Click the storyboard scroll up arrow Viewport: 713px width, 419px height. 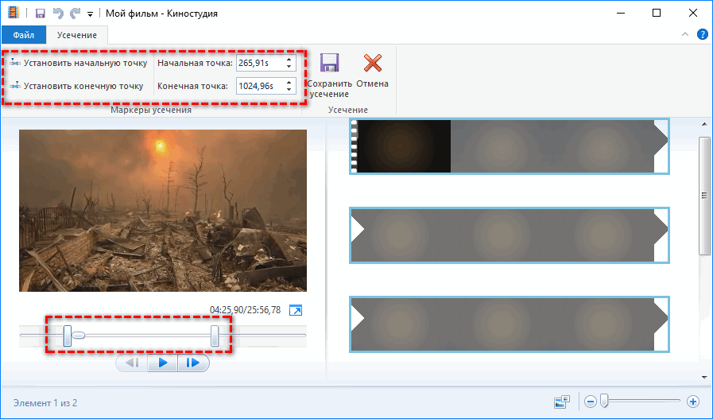tap(704, 124)
